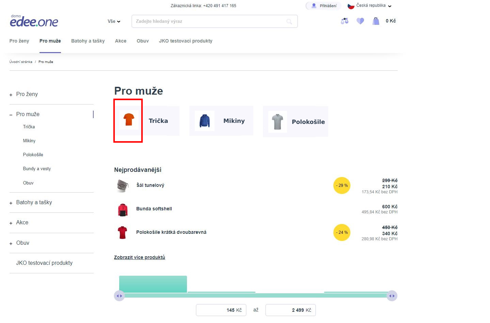Open JKO testovací produkty in top menu
The width and height of the screenshot is (490, 323).
pyautogui.click(x=186, y=41)
